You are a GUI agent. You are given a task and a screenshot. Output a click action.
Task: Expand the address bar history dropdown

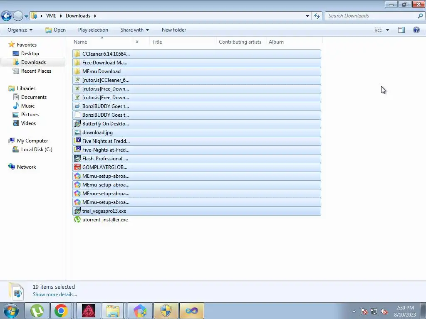(307, 16)
